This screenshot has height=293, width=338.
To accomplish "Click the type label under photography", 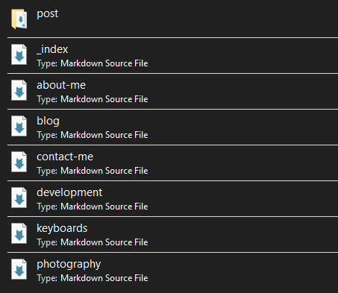I will tap(93, 278).
